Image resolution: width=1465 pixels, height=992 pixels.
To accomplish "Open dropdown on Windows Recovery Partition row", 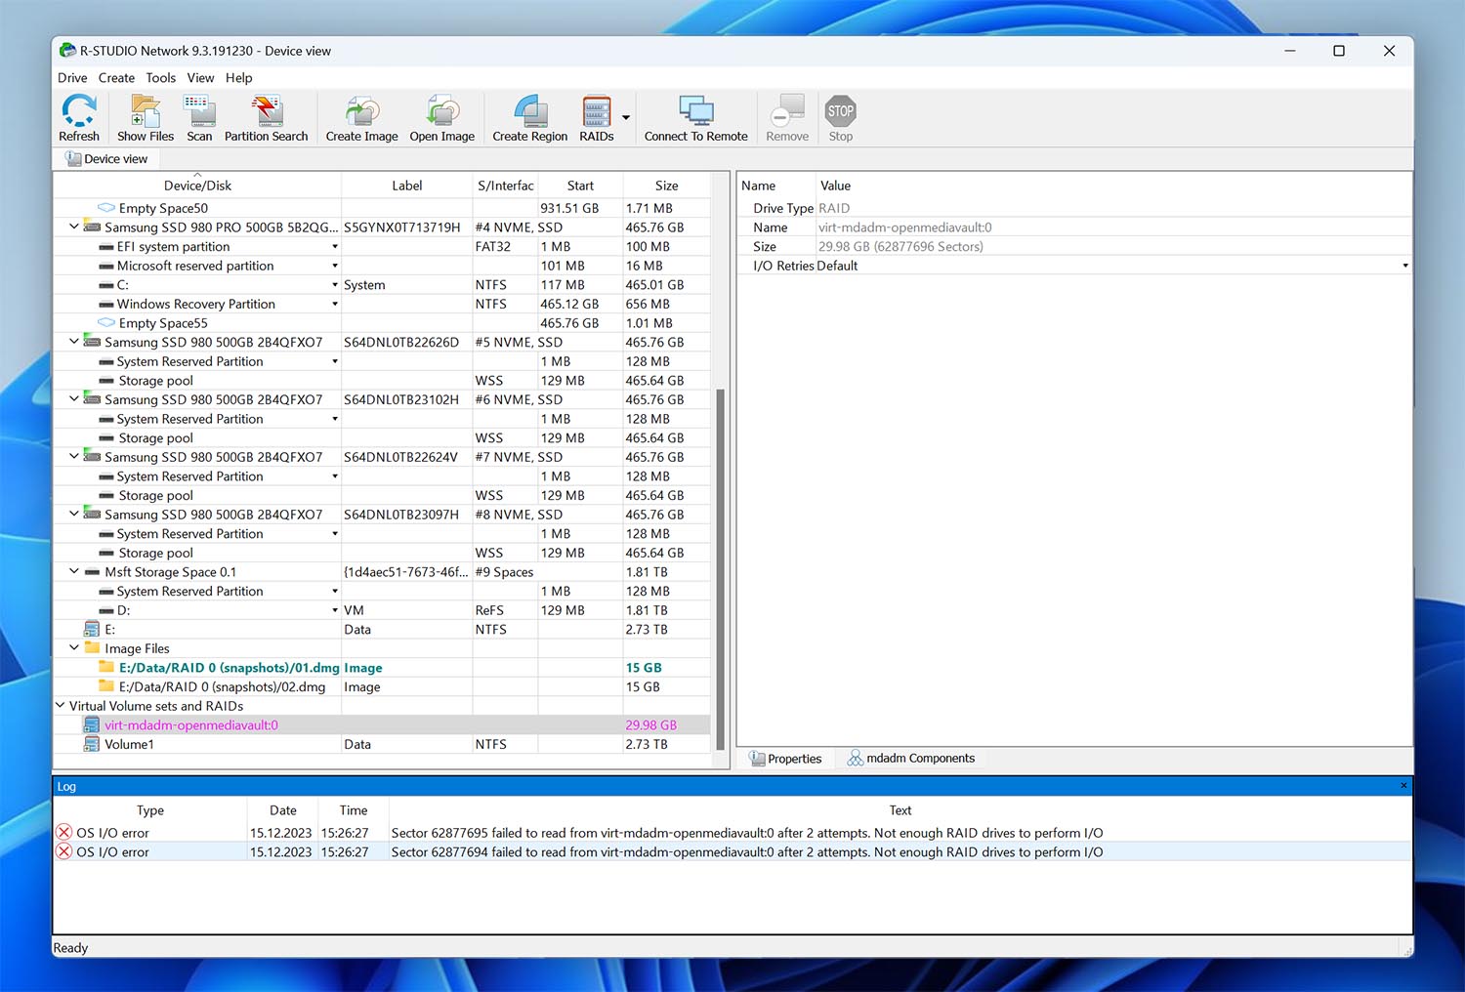I will point(335,305).
